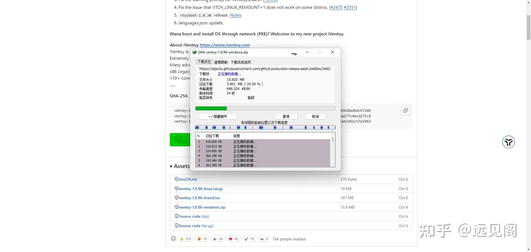
Task: Click package icon beside ventoy-1.0.96-livecd.iso
Action: click(x=177, y=197)
